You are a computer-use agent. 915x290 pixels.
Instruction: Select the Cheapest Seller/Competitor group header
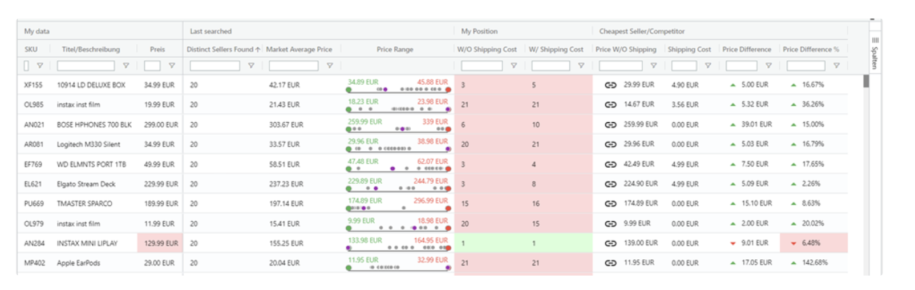pos(642,31)
